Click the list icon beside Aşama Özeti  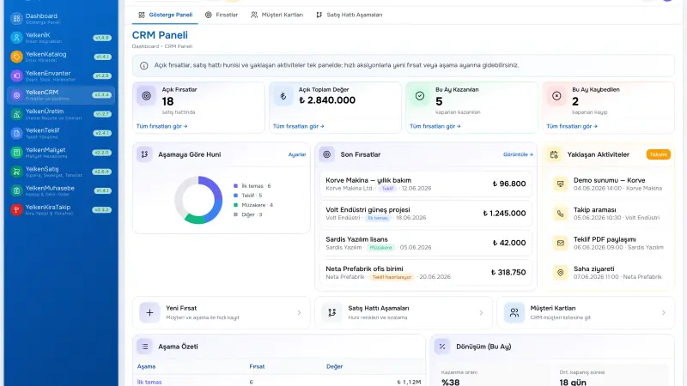click(144, 347)
